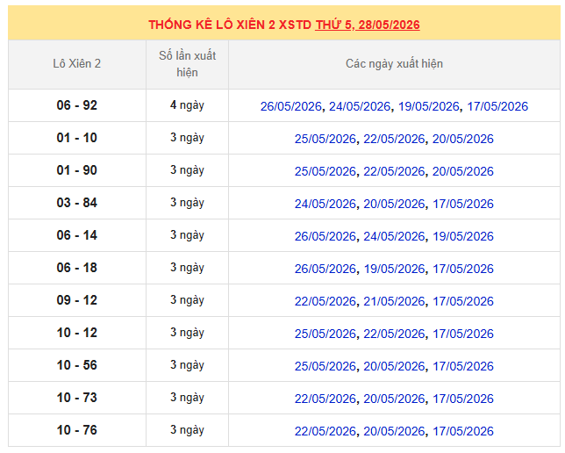This screenshot has width=565, height=453.
Task: Open 20/05/2026 in the 03 - 84 row
Action: 394,204
